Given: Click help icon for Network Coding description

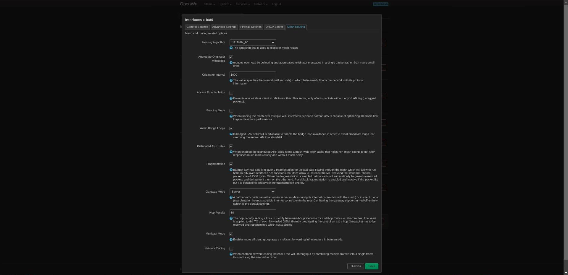Looking at the screenshot, I should tap(231, 254).
